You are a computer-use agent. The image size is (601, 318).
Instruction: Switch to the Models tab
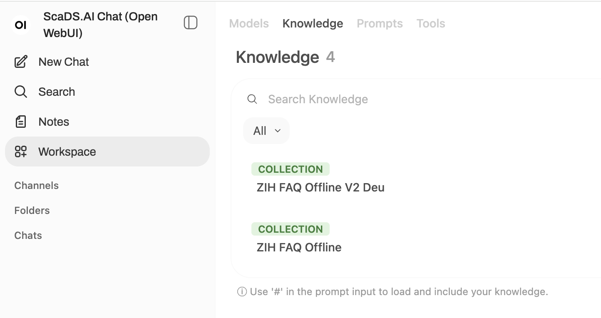[248, 24]
